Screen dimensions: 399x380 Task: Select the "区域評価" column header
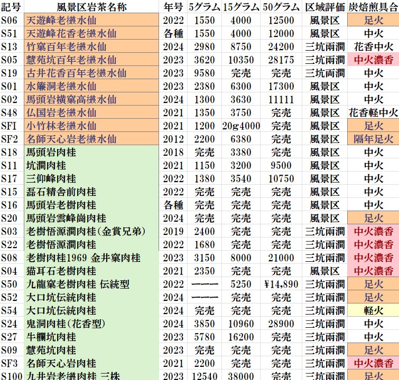click(324, 7)
